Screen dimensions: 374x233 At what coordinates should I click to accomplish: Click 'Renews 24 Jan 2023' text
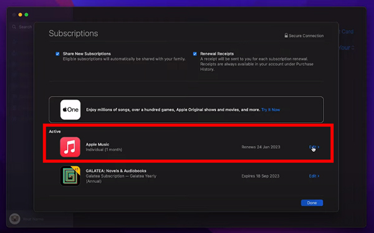coord(261,147)
